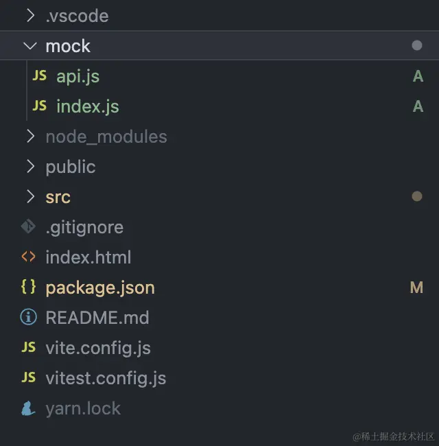Click the yarn cat icon for yarn.lock
This screenshot has width=439, height=446.
pyautogui.click(x=28, y=408)
